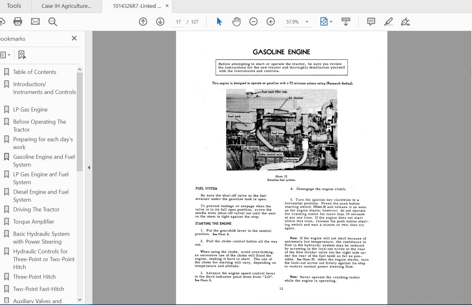472x305 pixels.
Task: Zoom out with the minus button
Action: pyautogui.click(x=254, y=22)
